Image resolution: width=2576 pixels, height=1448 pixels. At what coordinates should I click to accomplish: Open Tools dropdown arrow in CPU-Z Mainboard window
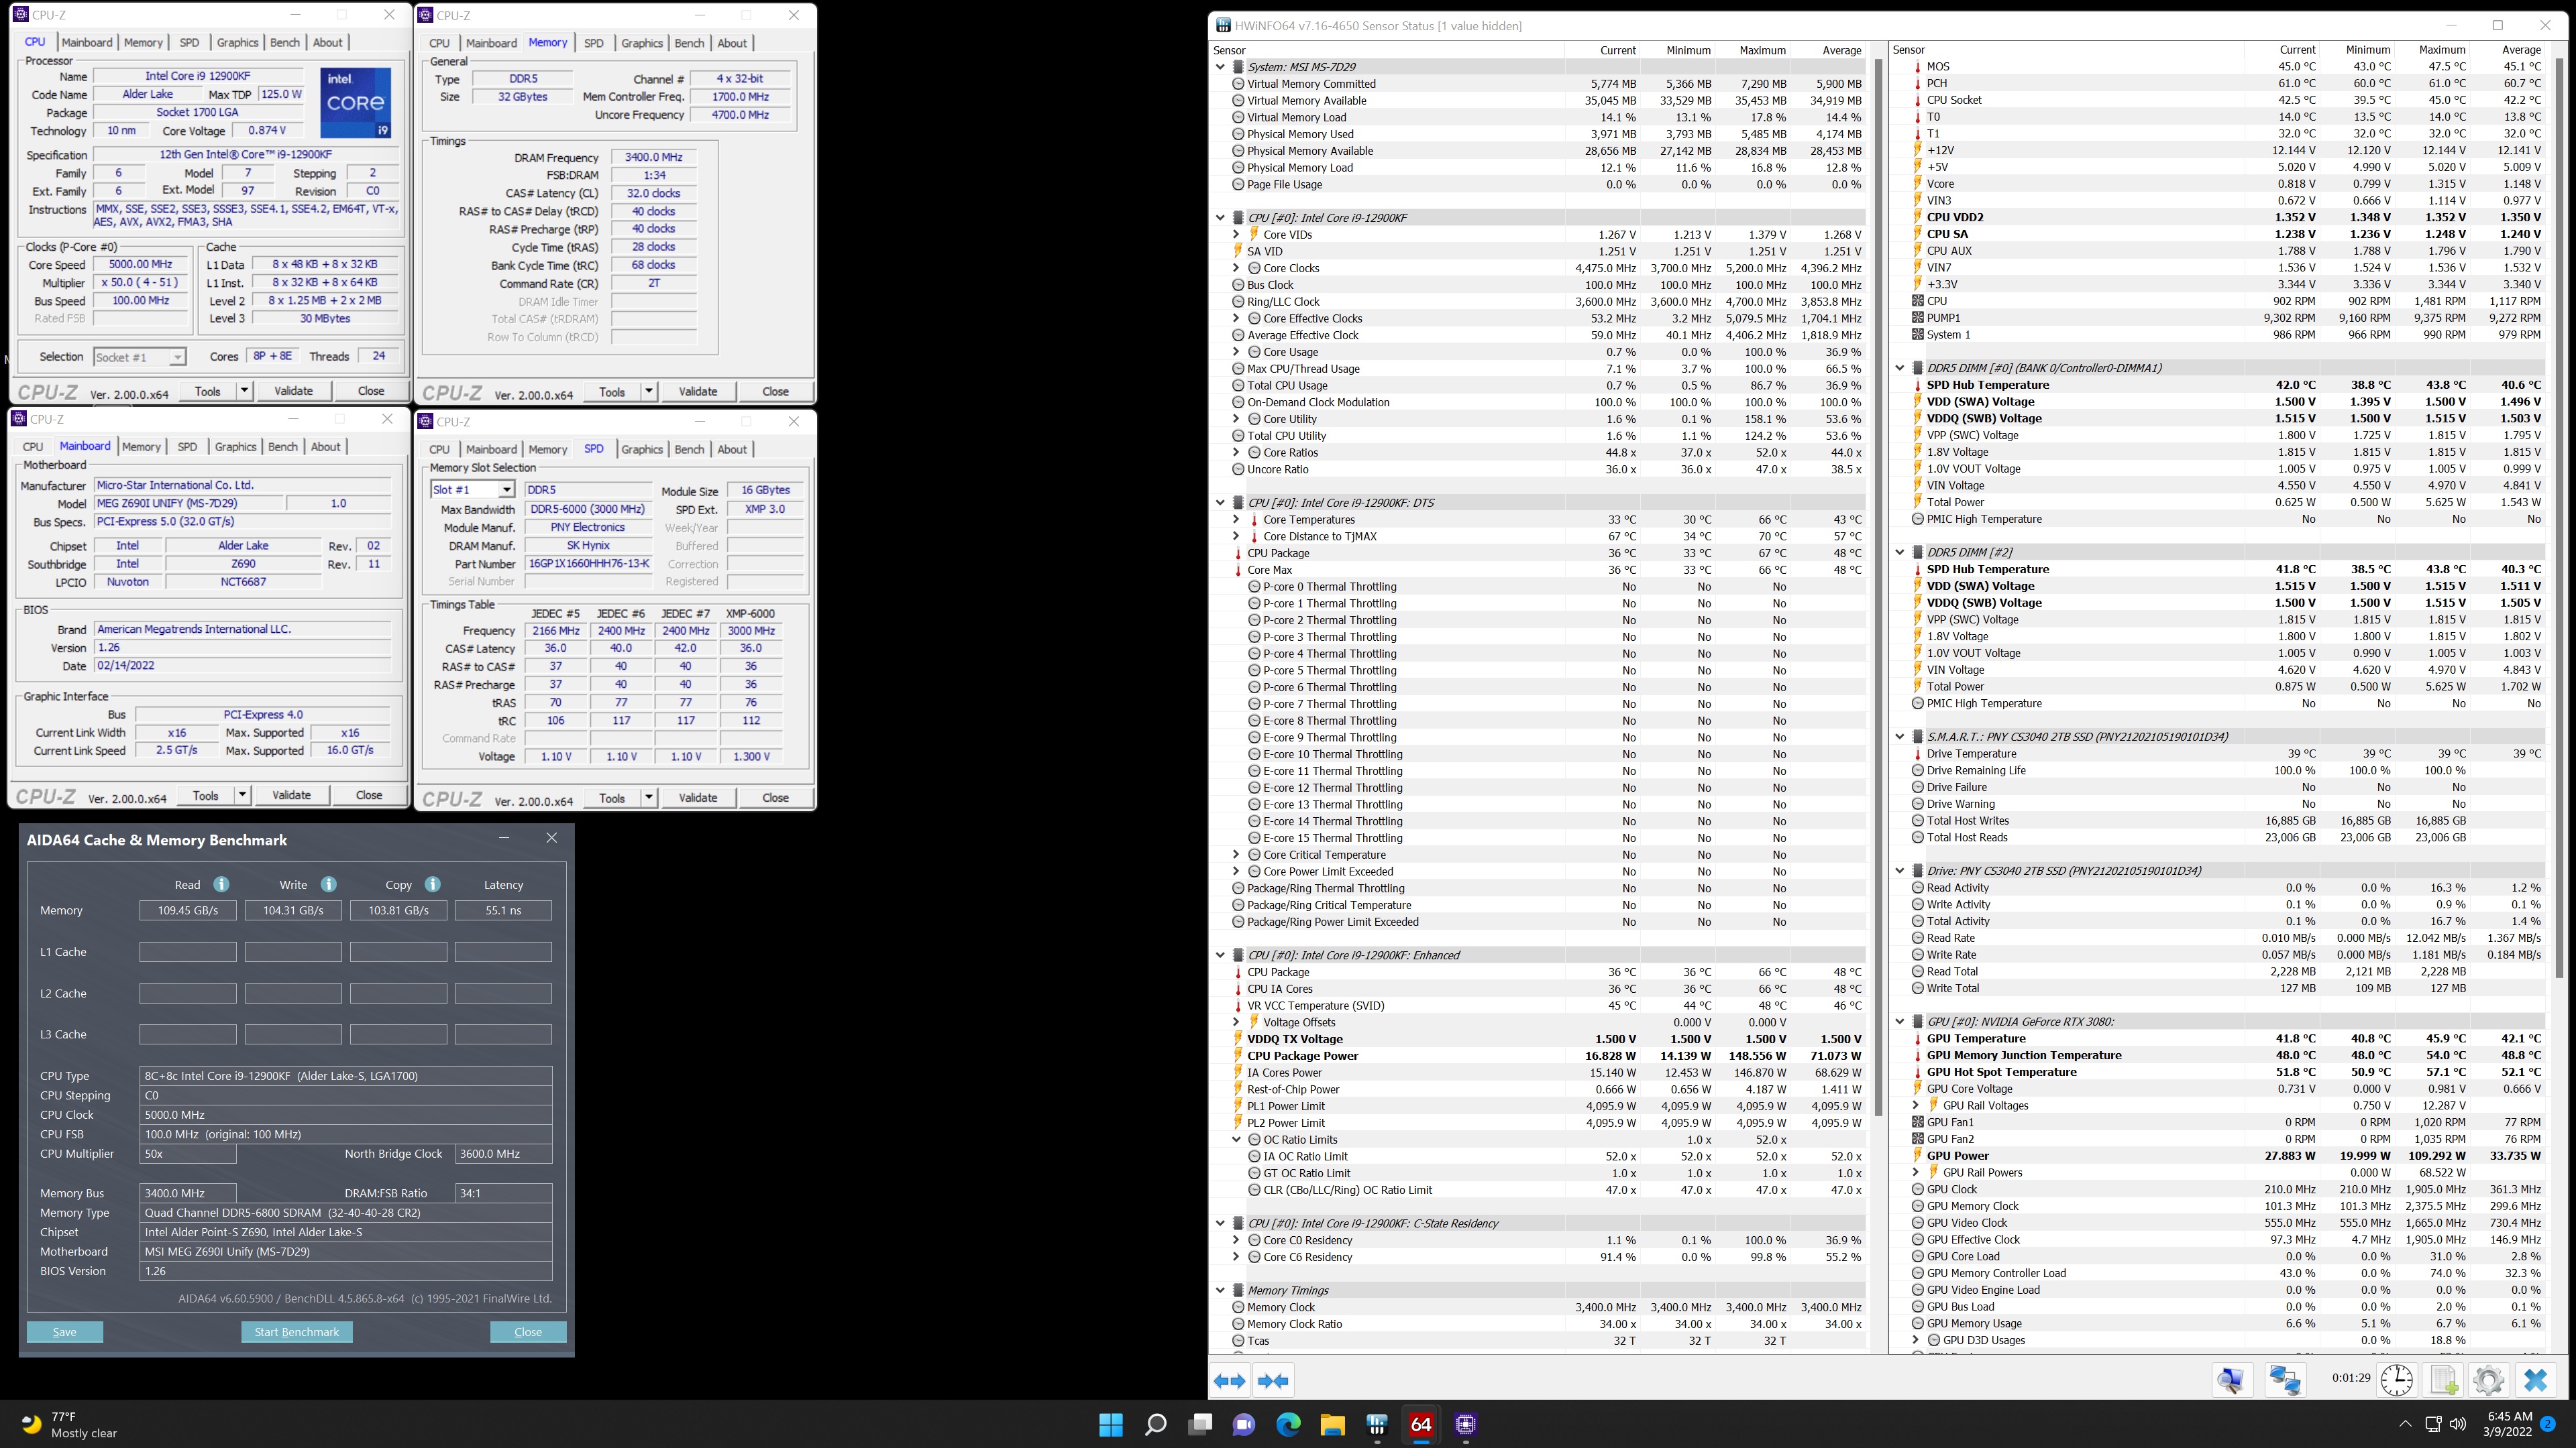pos(242,796)
